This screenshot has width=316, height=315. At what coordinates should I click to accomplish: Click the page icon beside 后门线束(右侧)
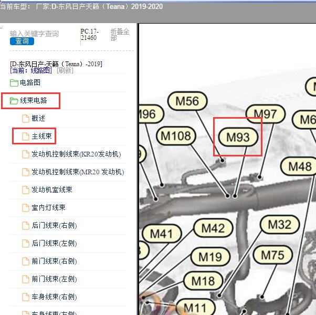click(26, 226)
